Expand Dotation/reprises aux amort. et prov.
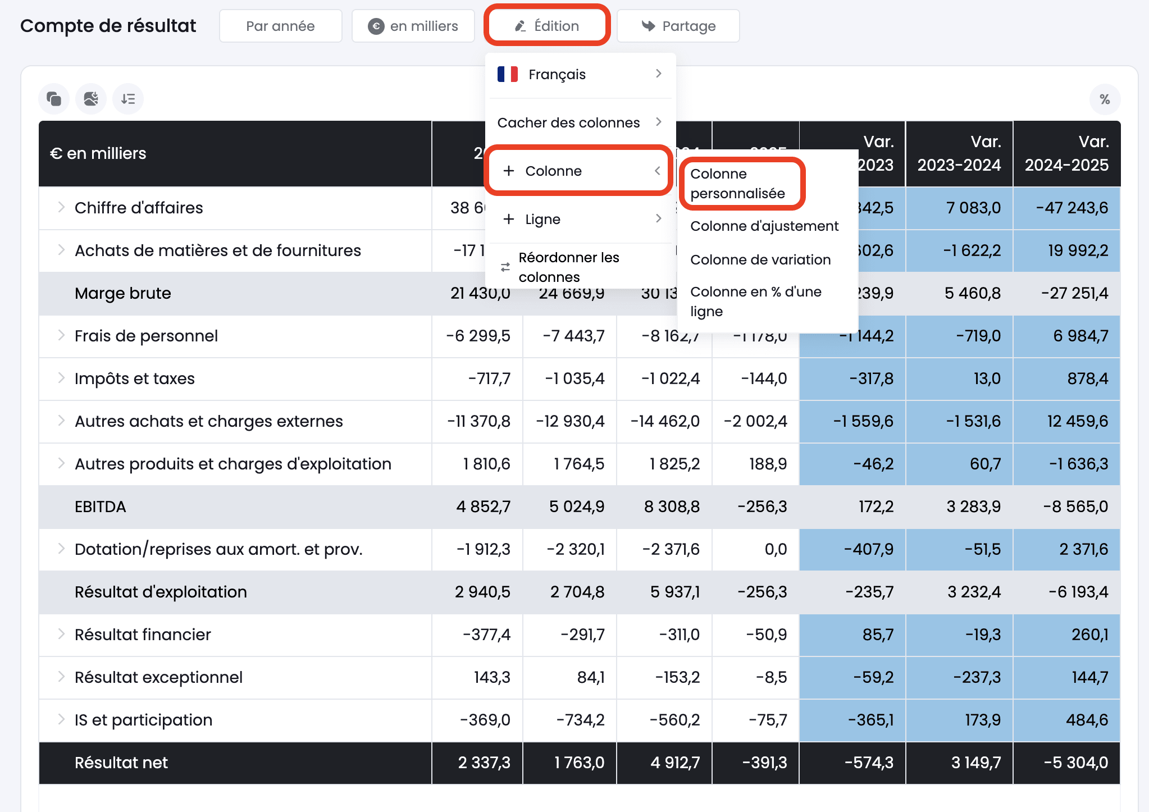The height and width of the screenshot is (812, 1149). pyautogui.click(x=61, y=549)
